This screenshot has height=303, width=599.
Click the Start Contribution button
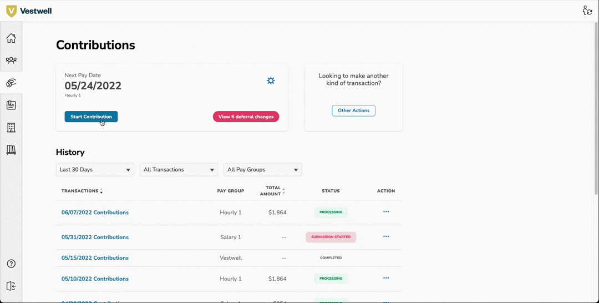coord(91,117)
